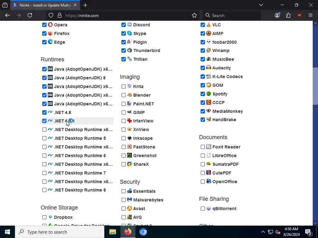Open File Explorer from taskbar

[112, 232]
